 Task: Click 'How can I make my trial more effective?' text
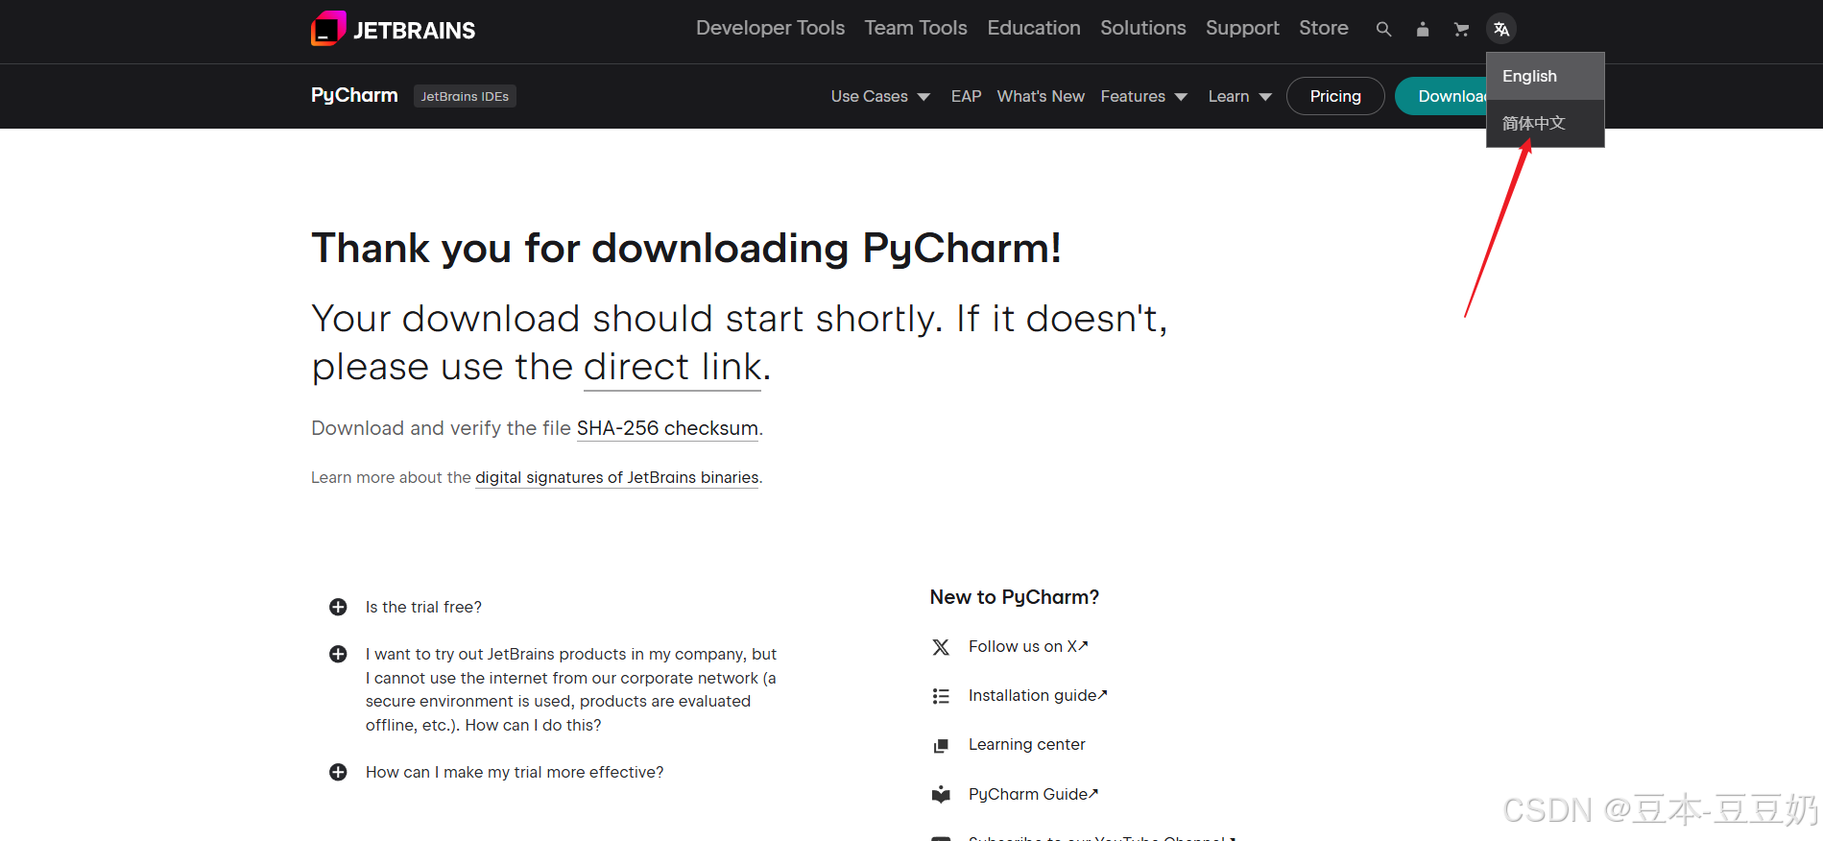coord(515,772)
